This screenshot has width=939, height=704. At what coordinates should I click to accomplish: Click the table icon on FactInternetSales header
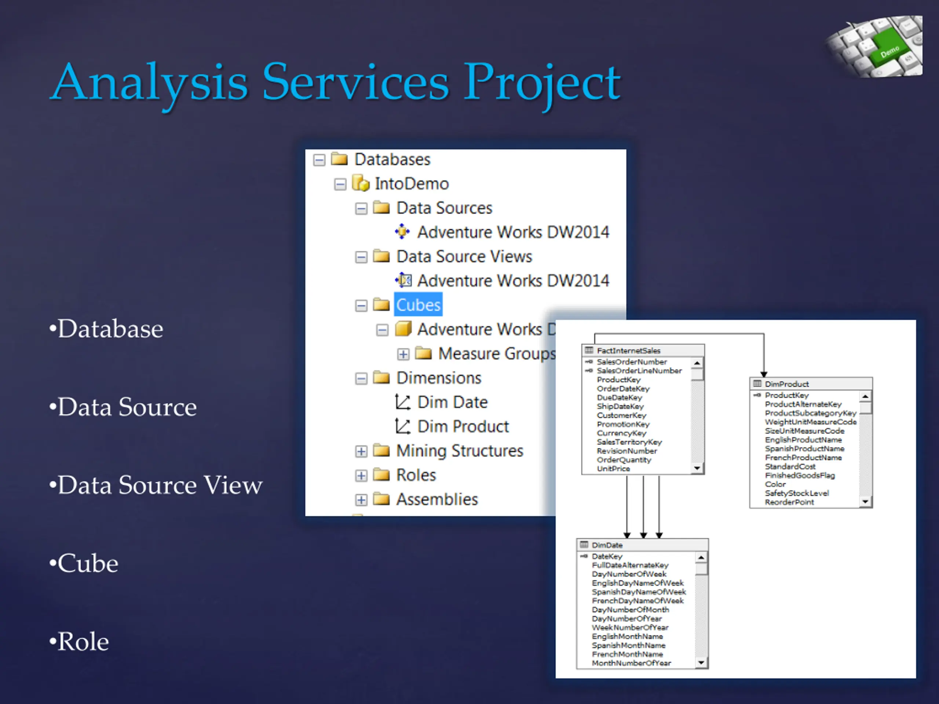(589, 351)
